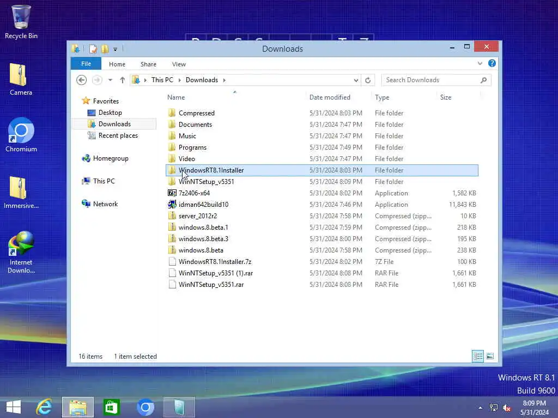Open the Home ribbon tab

117,64
